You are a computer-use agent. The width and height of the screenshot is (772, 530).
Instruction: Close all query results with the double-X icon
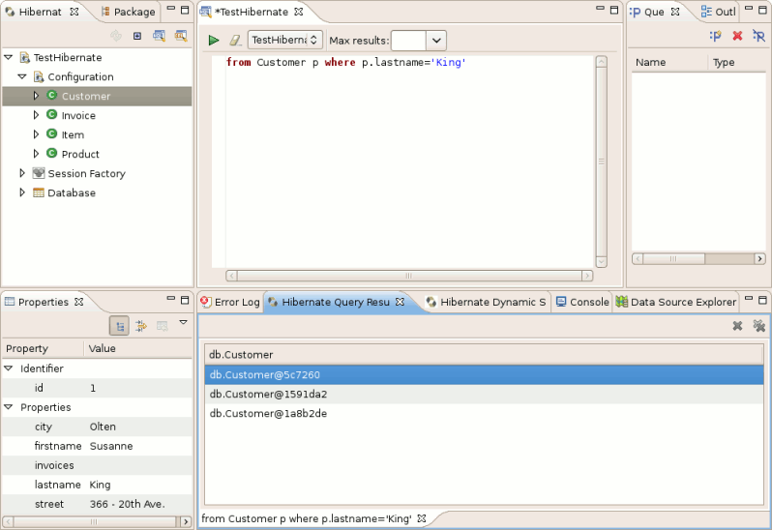(759, 326)
